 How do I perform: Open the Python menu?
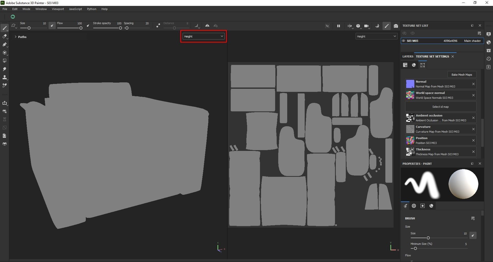[92, 9]
